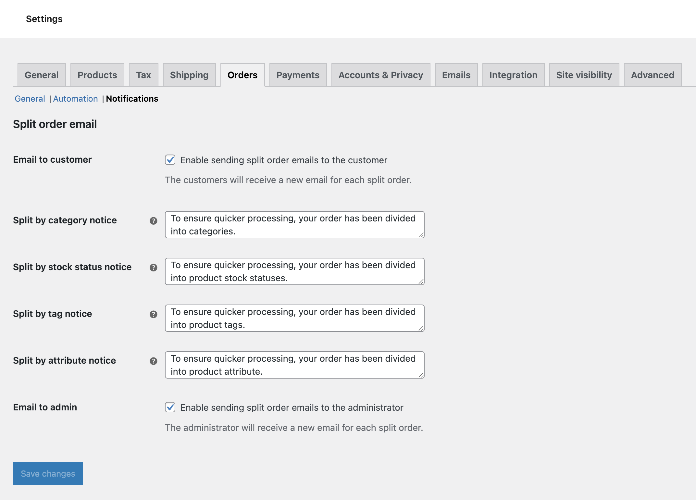Go to the Automation subsection link
Screen dimensions: 696x500
coord(75,99)
